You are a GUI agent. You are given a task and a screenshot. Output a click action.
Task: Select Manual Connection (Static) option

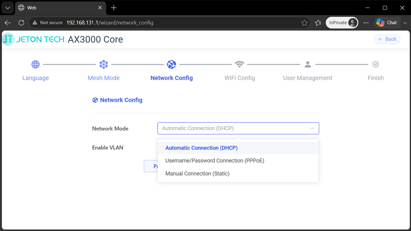(238, 174)
